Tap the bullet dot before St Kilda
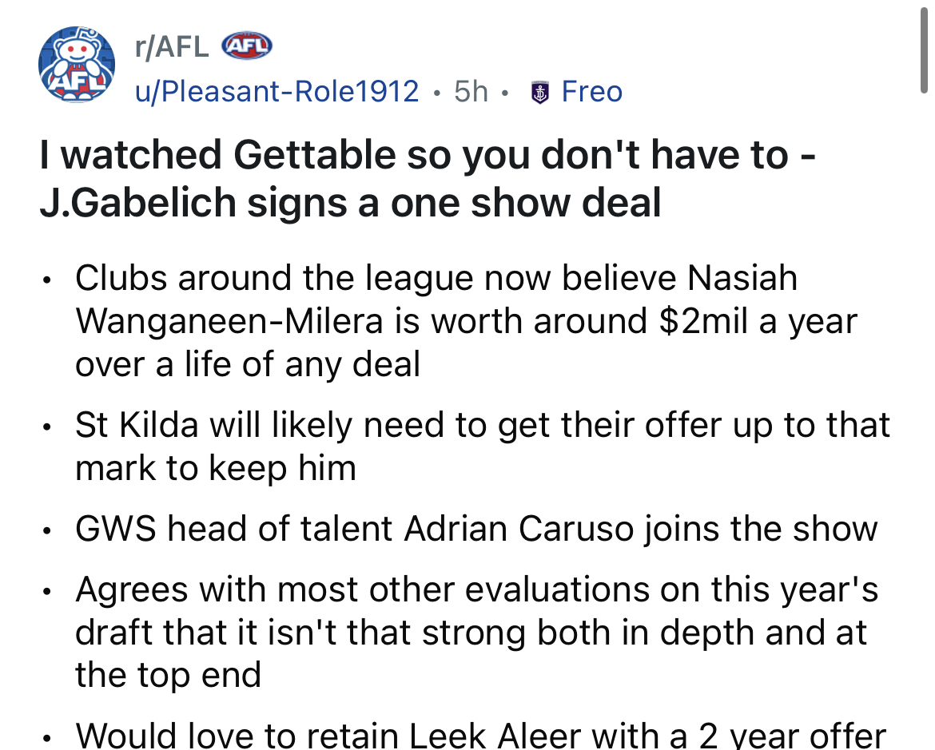This screenshot has width=935, height=750. [46, 427]
